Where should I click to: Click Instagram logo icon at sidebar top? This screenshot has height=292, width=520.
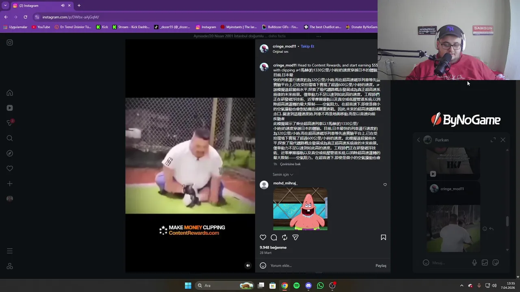coord(10,42)
